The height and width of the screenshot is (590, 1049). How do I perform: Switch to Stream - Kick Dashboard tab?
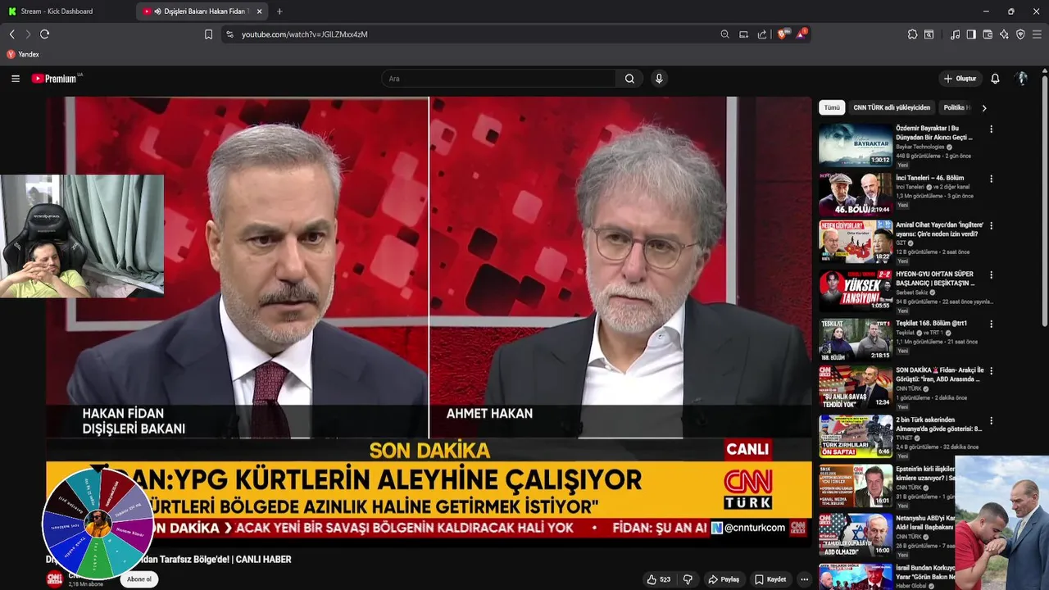coord(67,11)
